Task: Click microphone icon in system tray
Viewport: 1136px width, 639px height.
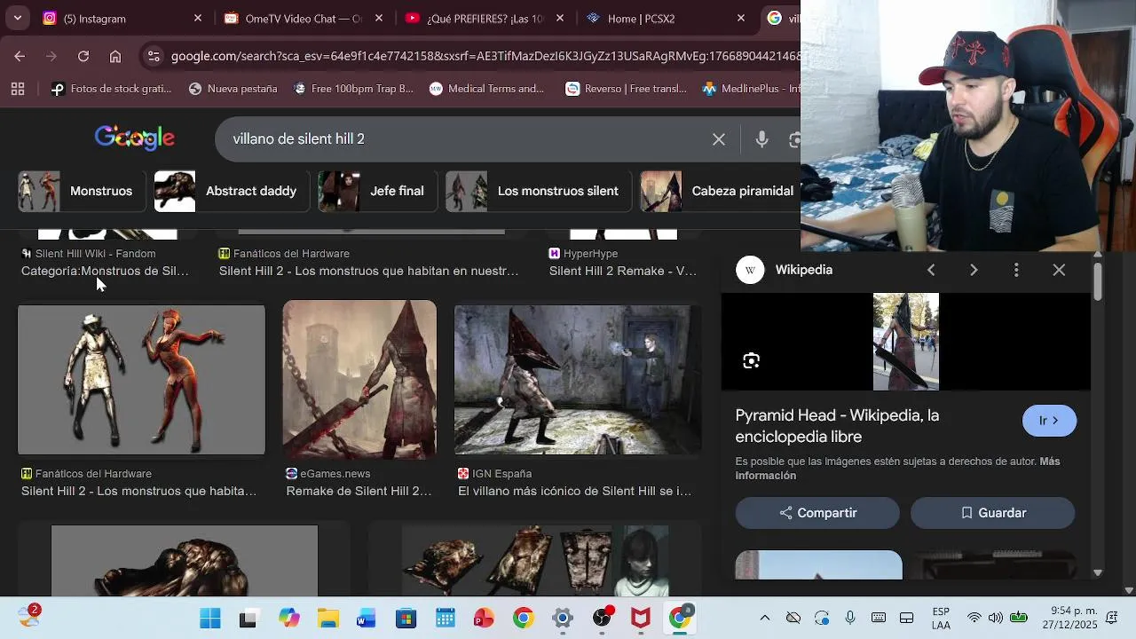Action: pos(850,618)
